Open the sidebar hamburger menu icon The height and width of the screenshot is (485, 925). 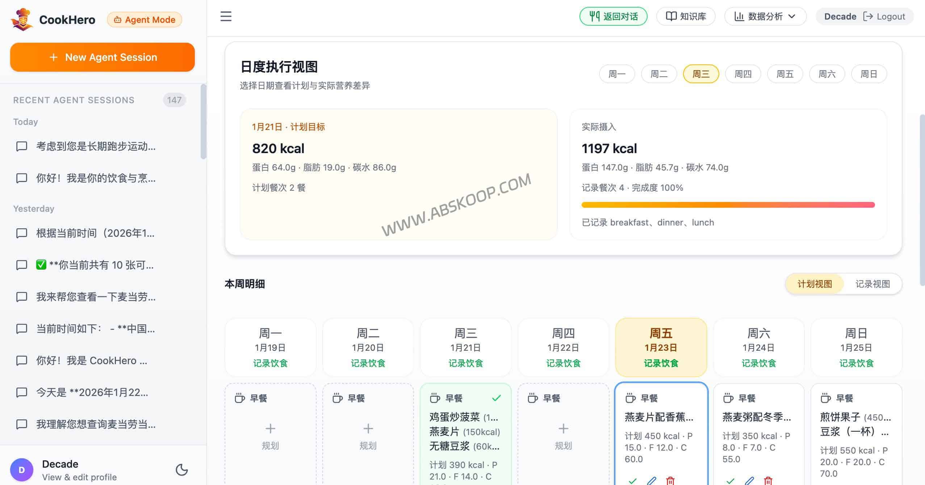point(225,17)
